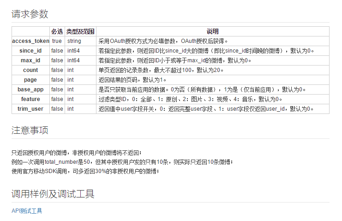Click the 注意事项 section heading
Viewport: 342px width, 221px height.
tap(30, 130)
